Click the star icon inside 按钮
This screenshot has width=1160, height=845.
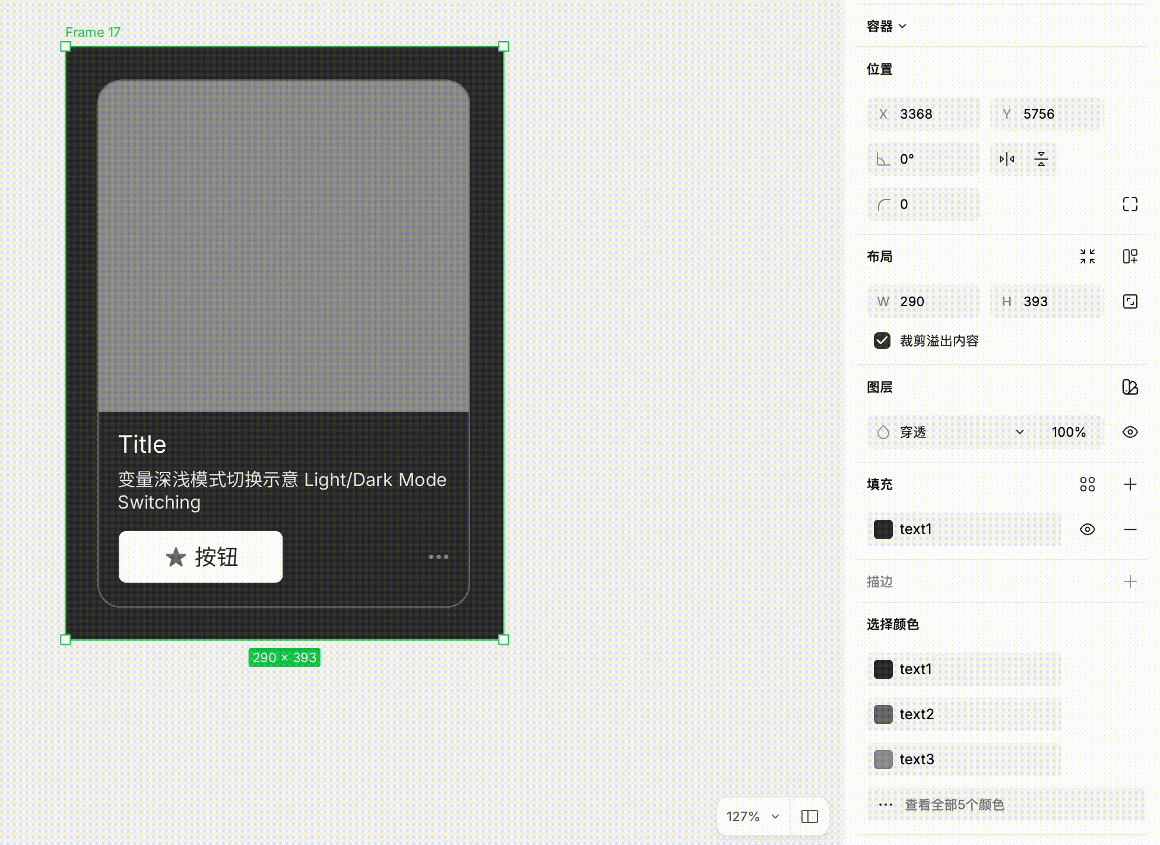pos(176,557)
